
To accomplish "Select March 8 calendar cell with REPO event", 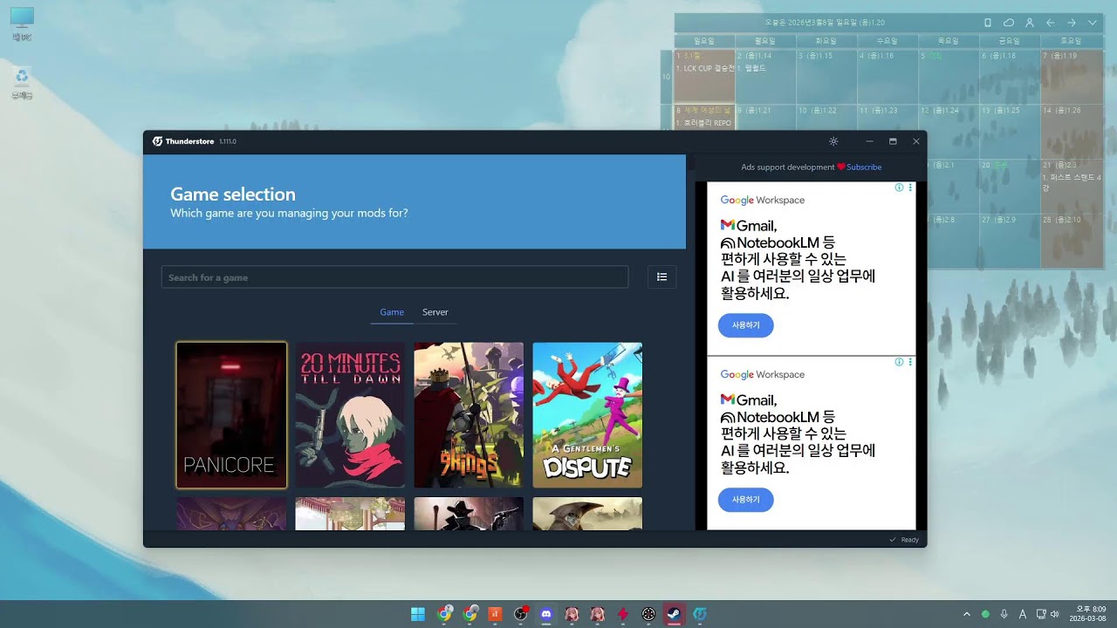I will 704,117.
